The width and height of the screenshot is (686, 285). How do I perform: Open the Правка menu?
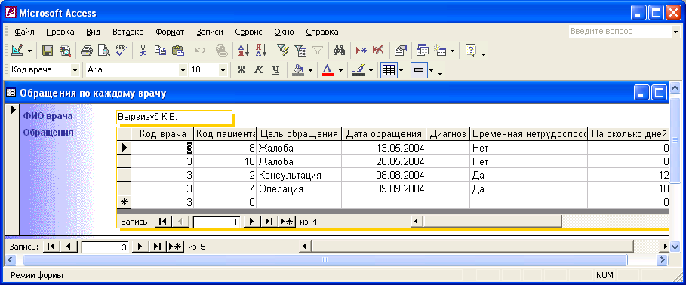(60, 32)
